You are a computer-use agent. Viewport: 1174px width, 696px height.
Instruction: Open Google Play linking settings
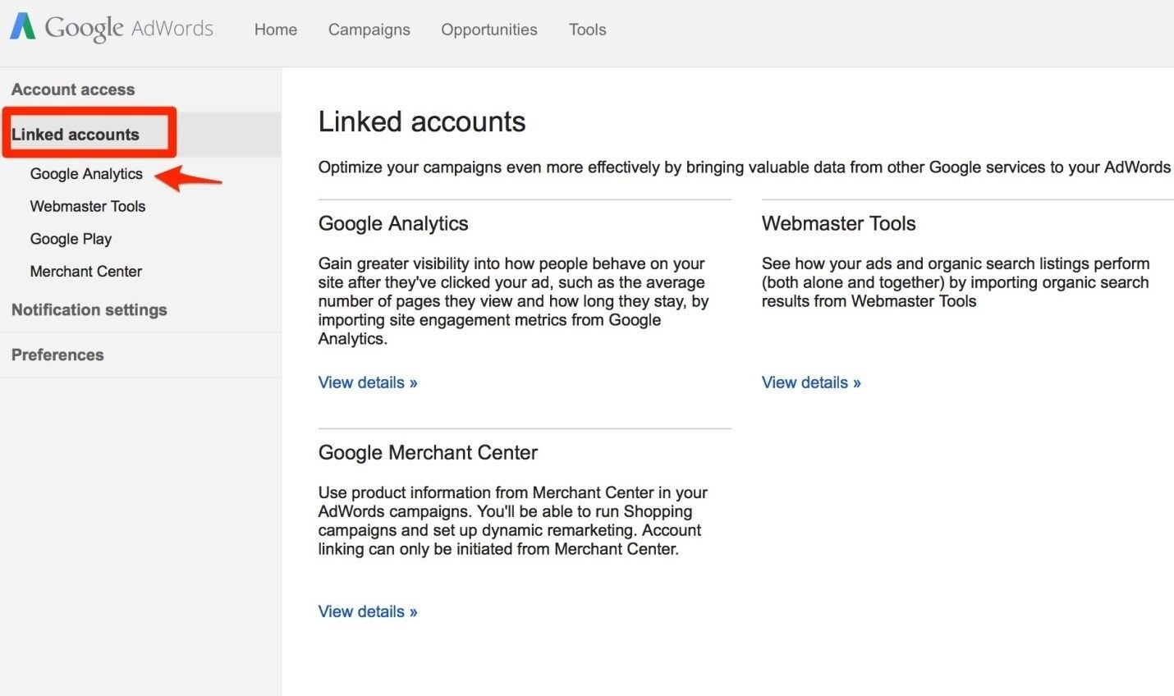click(71, 239)
